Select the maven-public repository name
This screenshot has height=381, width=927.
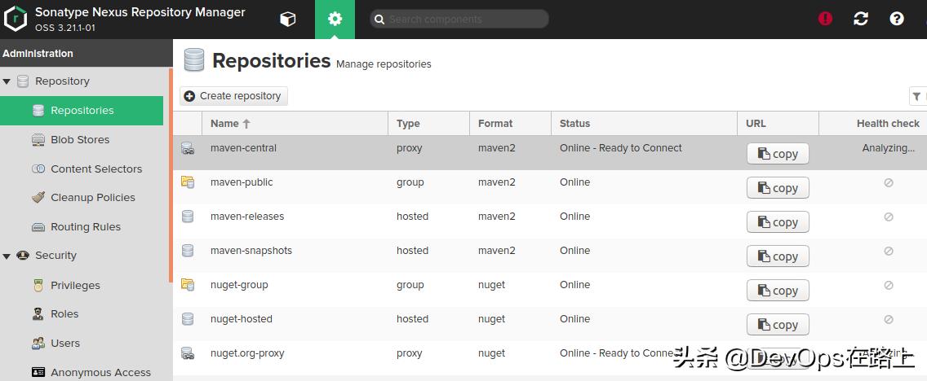click(242, 182)
